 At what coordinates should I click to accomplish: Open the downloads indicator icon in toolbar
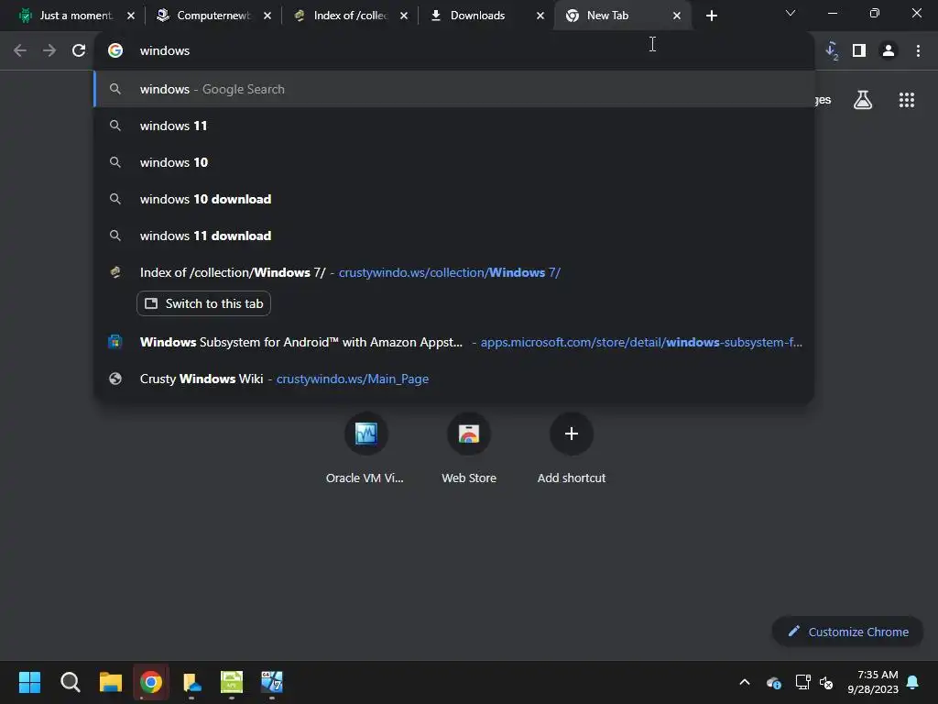(x=832, y=51)
